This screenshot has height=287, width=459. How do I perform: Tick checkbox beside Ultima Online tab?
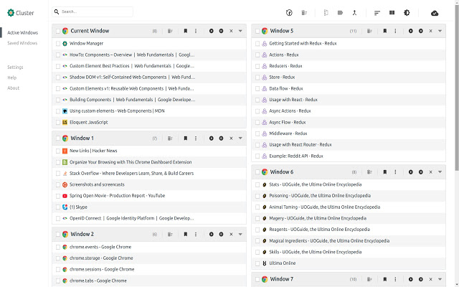pos(257,263)
